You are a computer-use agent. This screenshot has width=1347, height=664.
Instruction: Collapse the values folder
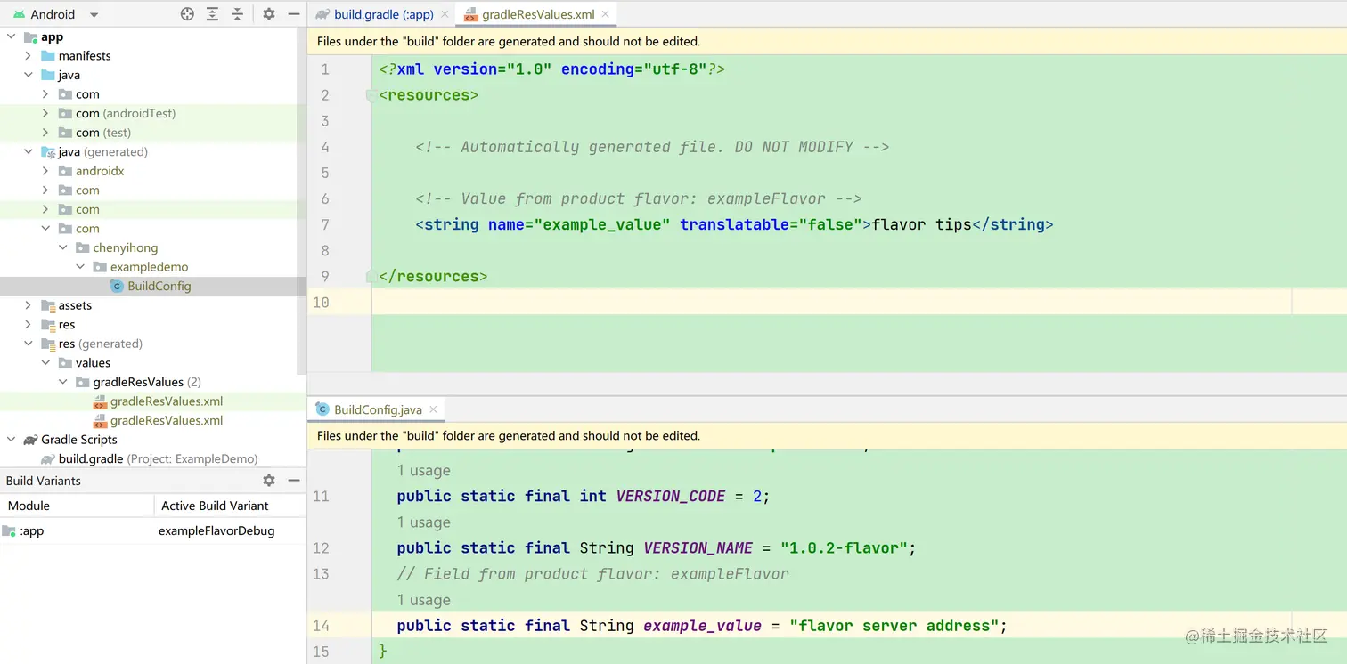point(45,363)
